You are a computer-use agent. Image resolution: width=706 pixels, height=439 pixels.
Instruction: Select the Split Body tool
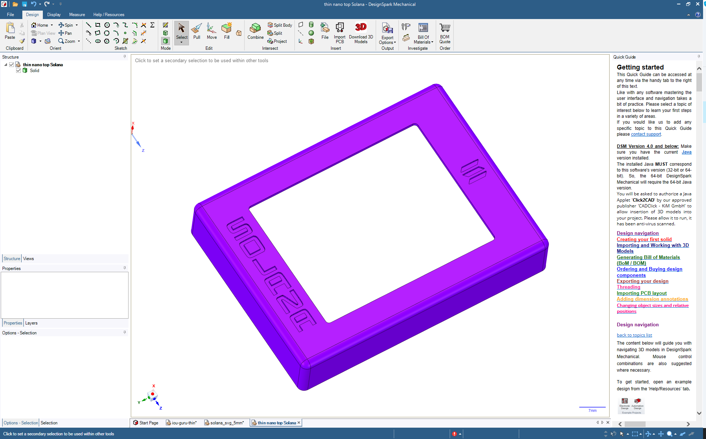[x=279, y=25]
